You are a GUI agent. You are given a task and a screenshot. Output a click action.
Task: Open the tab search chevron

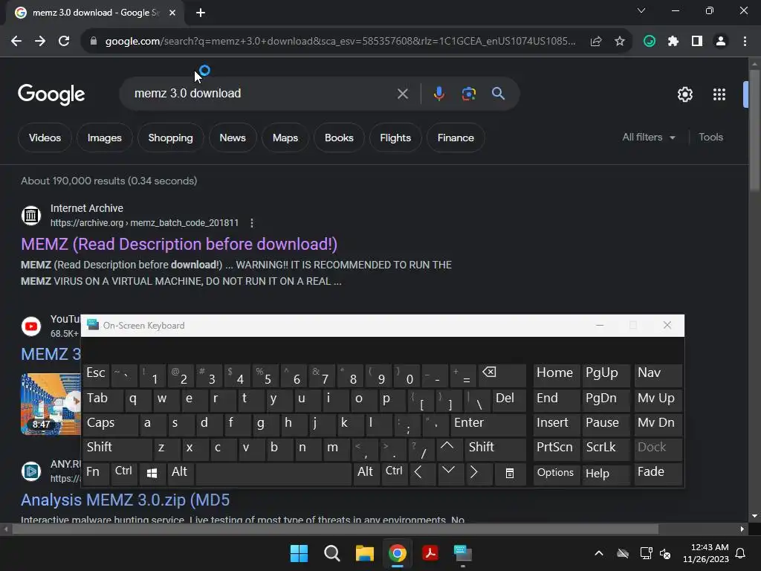pyautogui.click(x=641, y=10)
